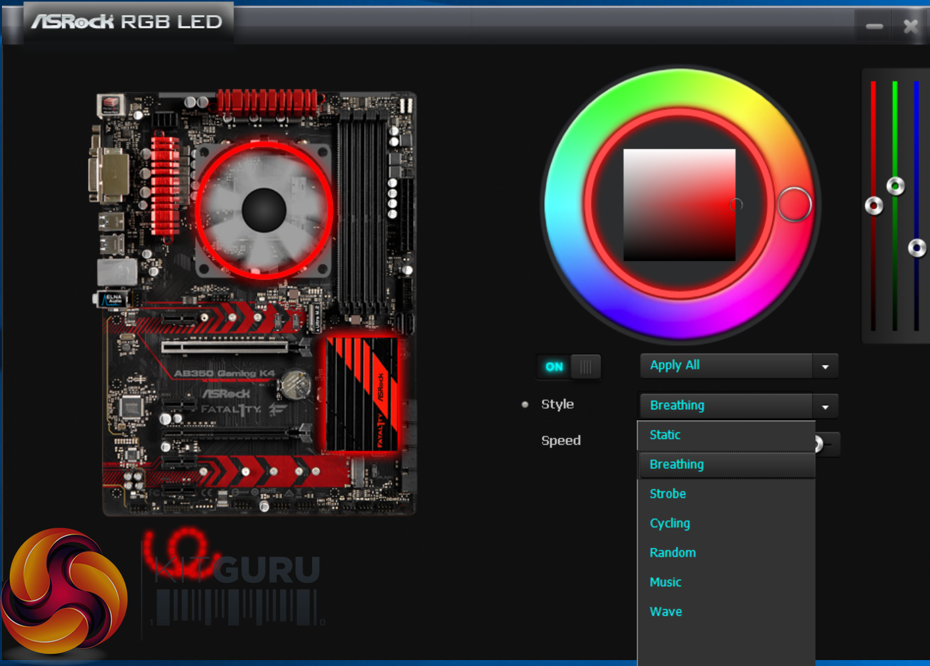Collapse the Style dropdown showing Breathing
930x666 pixels.
coord(825,406)
